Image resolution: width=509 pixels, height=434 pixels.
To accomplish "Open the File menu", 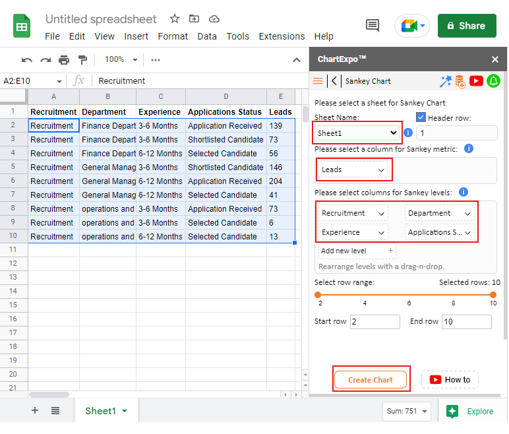I will pos(52,36).
